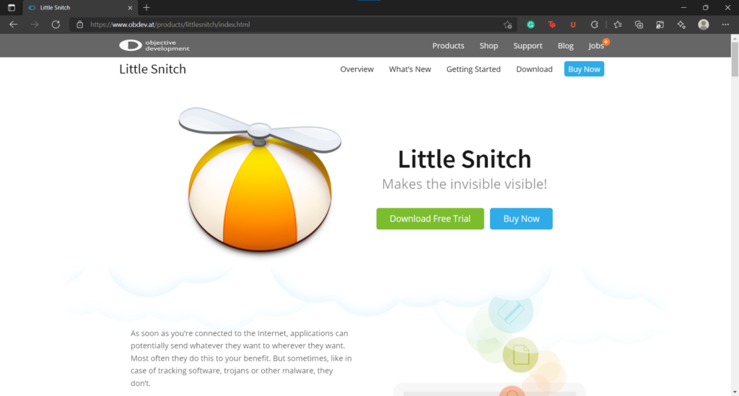The height and width of the screenshot is (396, 739).
Task: Go back to the previous page
Action: [x=13, y=25]
